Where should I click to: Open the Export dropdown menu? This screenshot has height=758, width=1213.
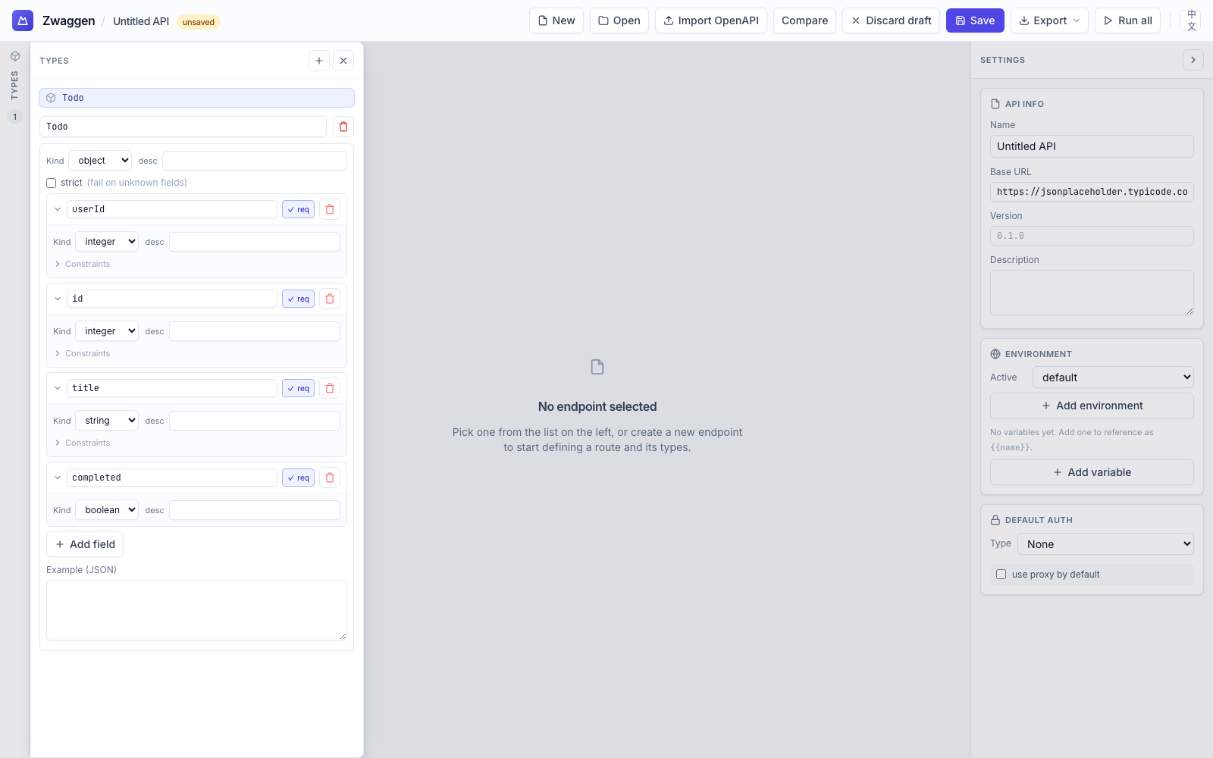(1049, 20)
